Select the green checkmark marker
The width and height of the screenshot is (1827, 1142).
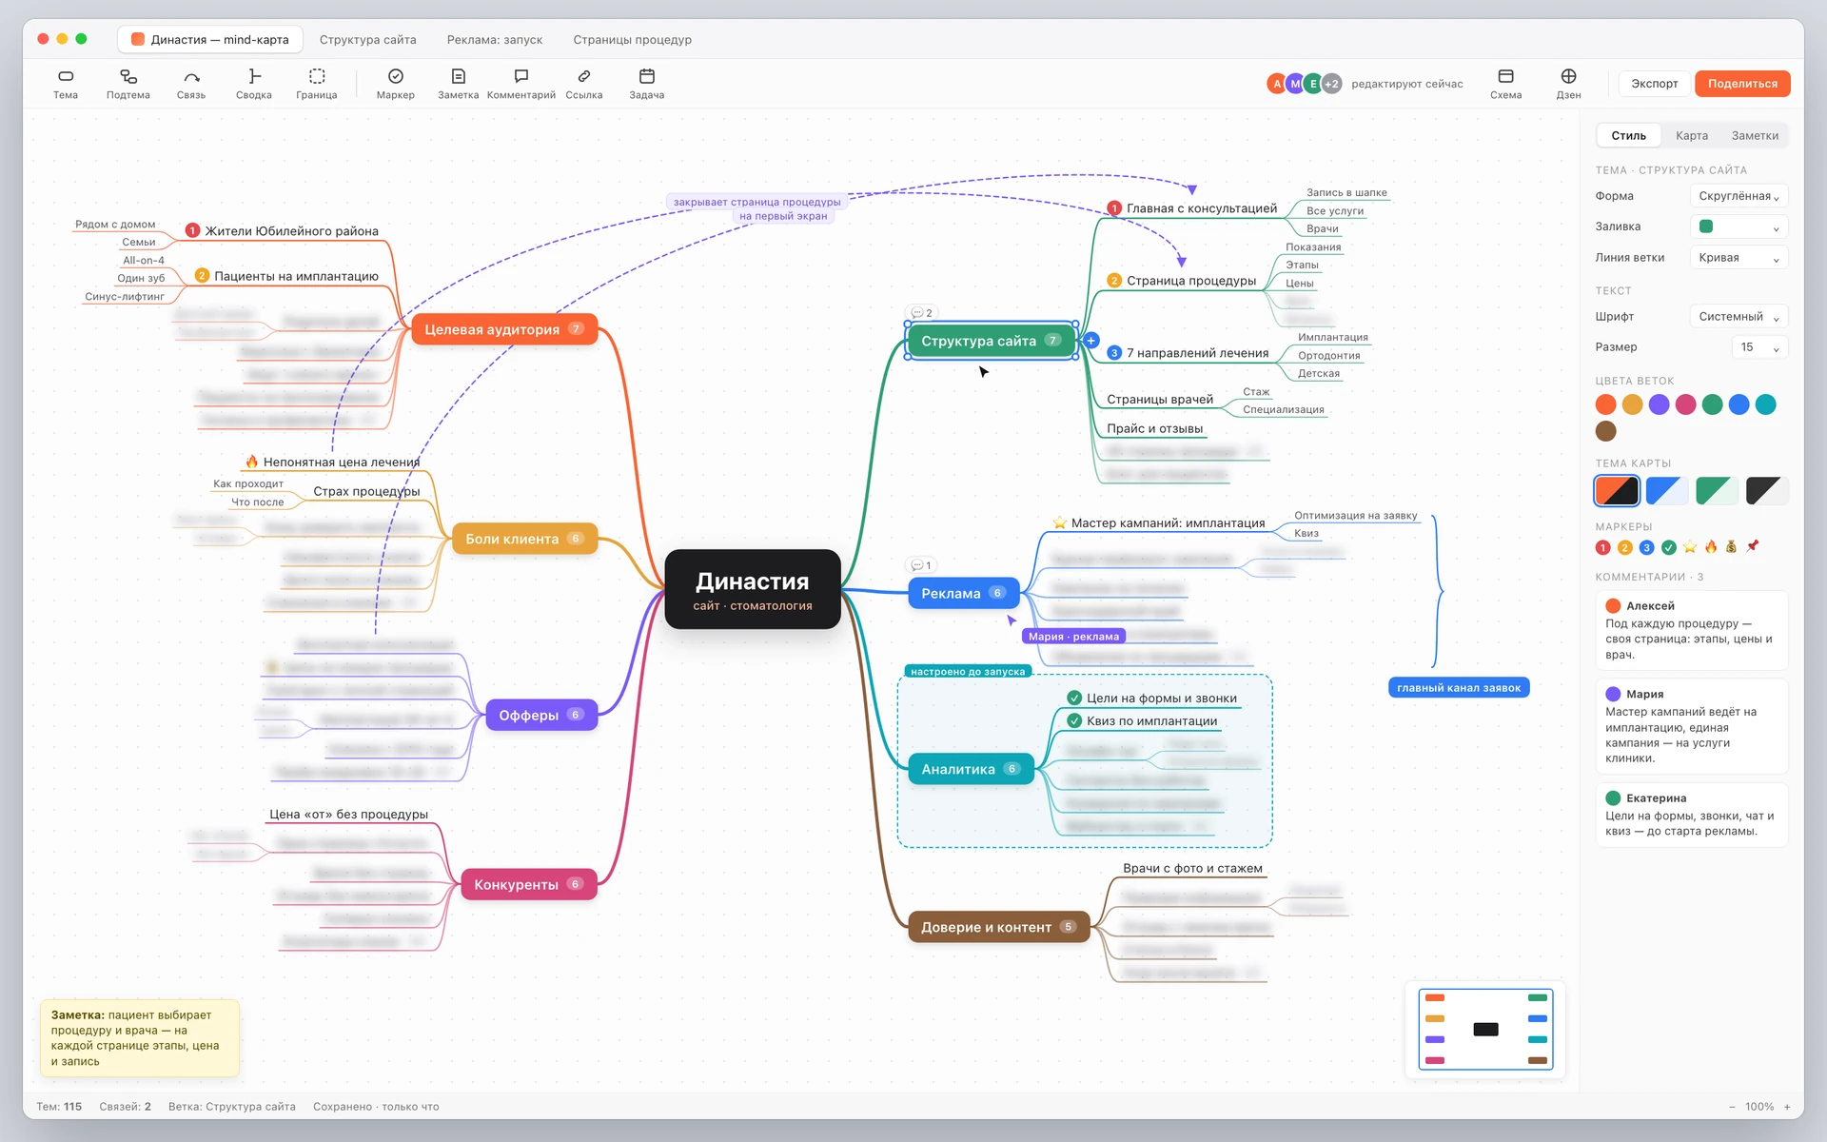1669,547
